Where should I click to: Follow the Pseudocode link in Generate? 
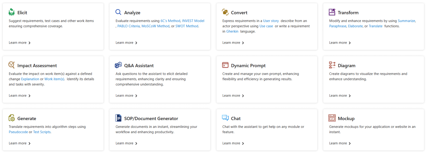18,132
